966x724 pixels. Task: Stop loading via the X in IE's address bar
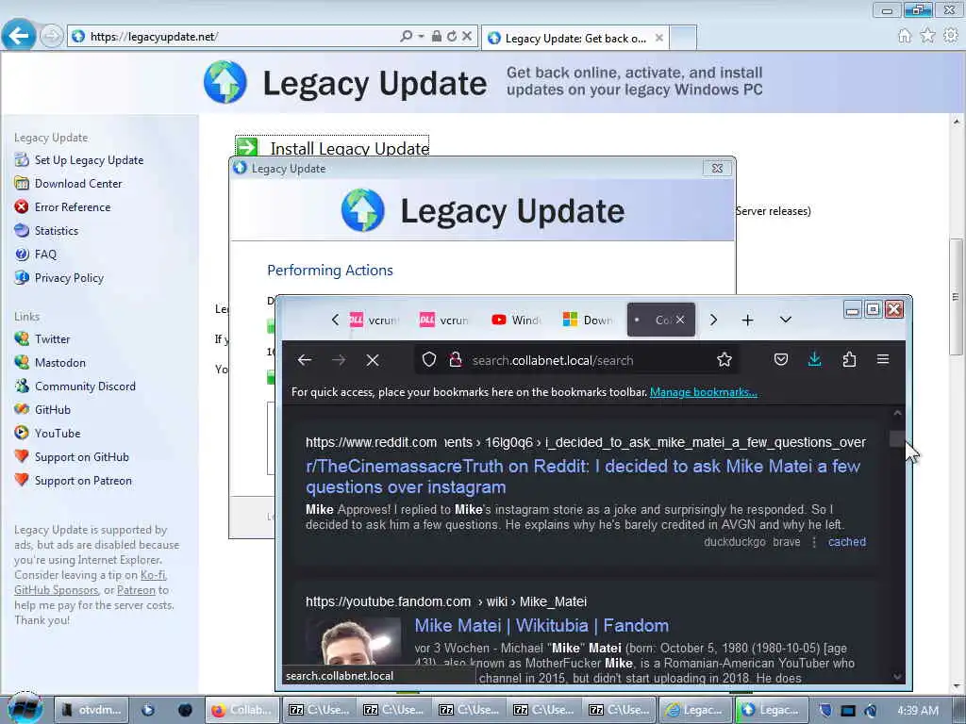point(467,37)
